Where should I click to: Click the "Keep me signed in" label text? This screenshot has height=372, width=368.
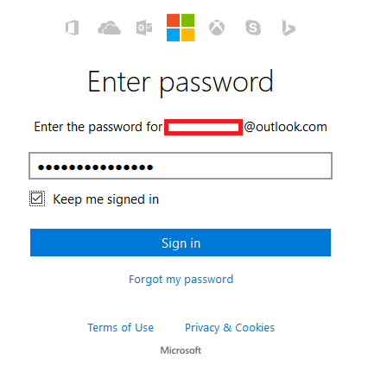(x=106, y=199)
